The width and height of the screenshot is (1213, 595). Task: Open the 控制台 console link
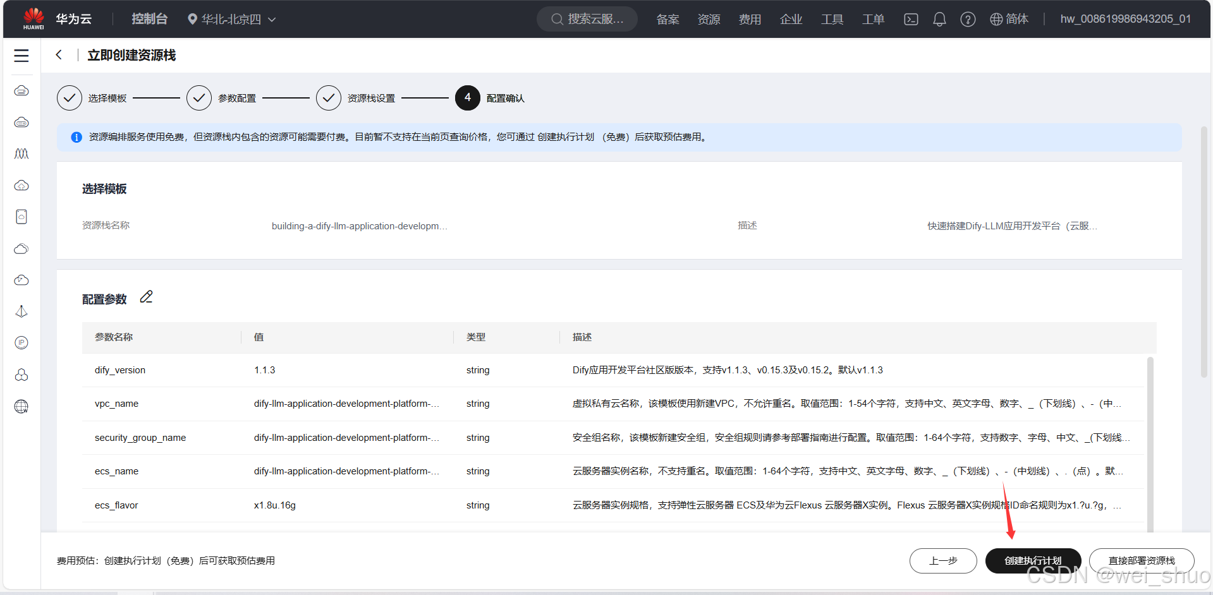pyautogui.click(x=149, y=19)
